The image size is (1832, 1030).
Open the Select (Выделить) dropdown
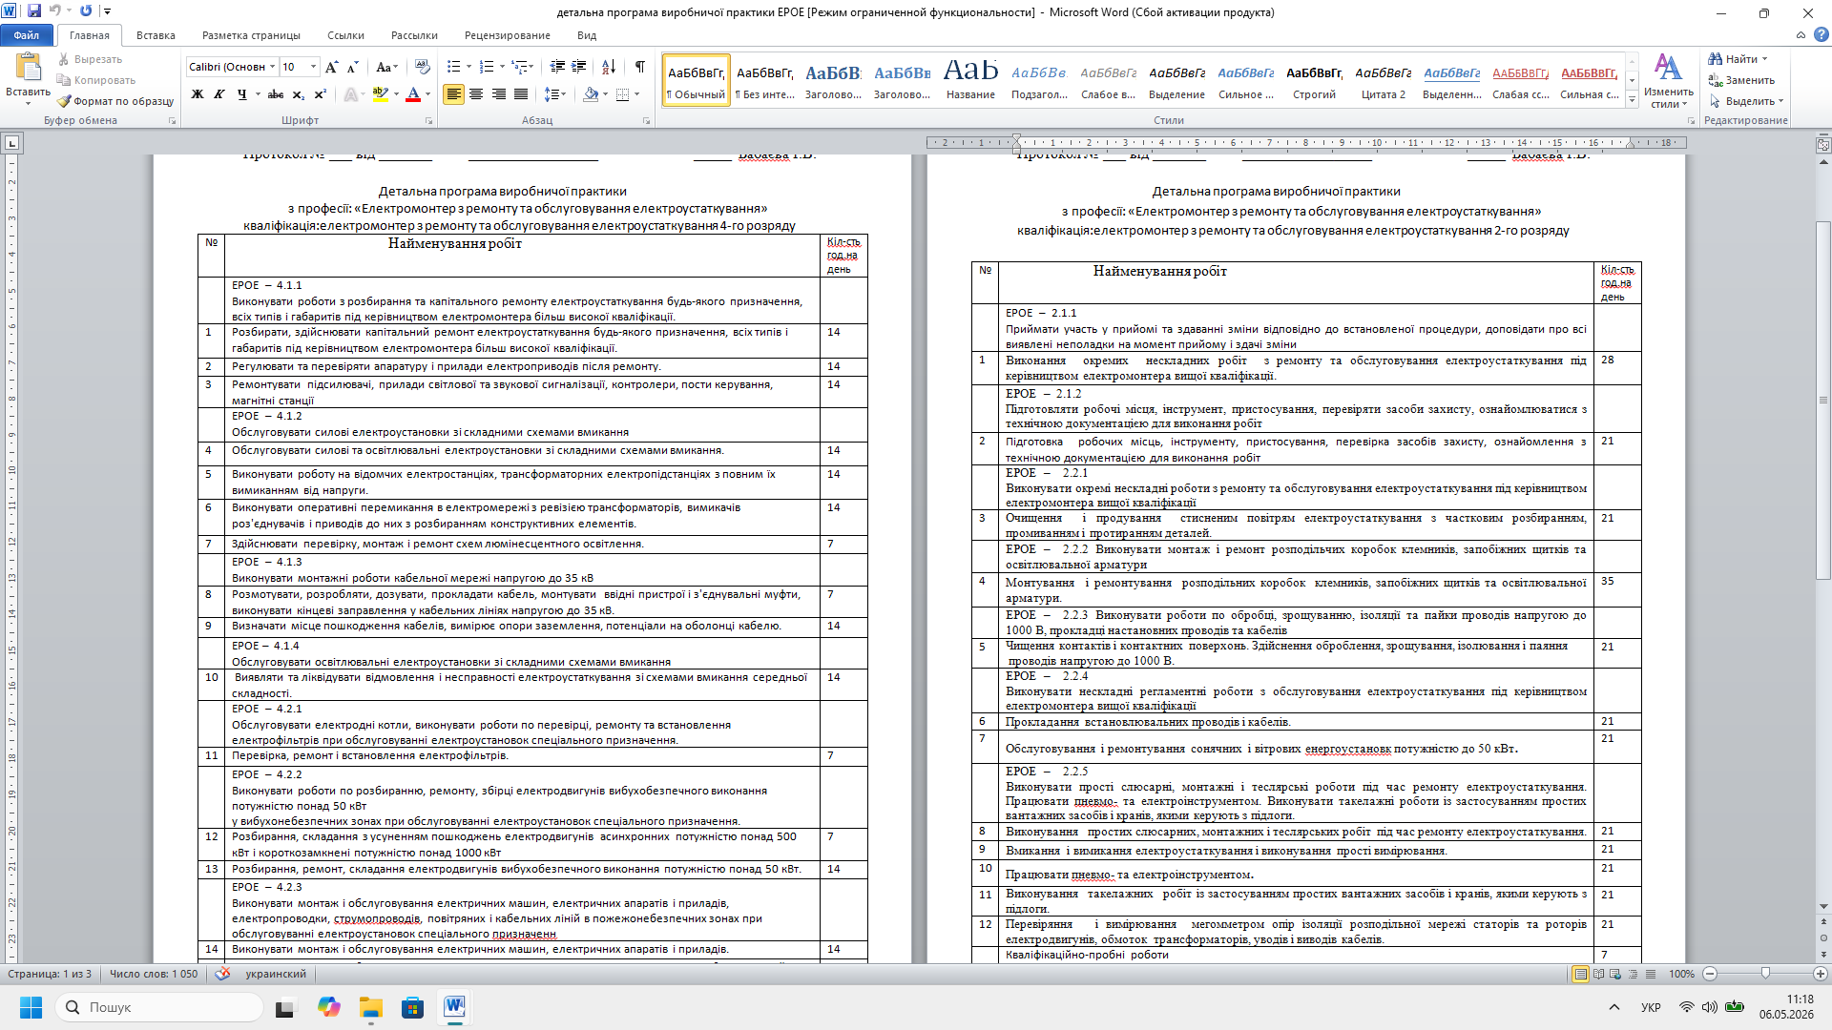(x=1746, y=101)
